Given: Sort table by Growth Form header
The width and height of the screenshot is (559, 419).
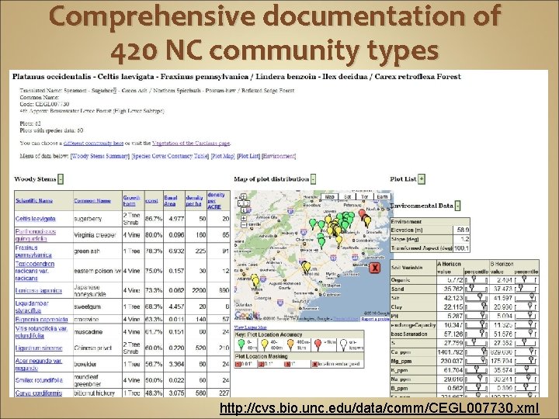Looking at the screenshot, I should click(131, 201).
